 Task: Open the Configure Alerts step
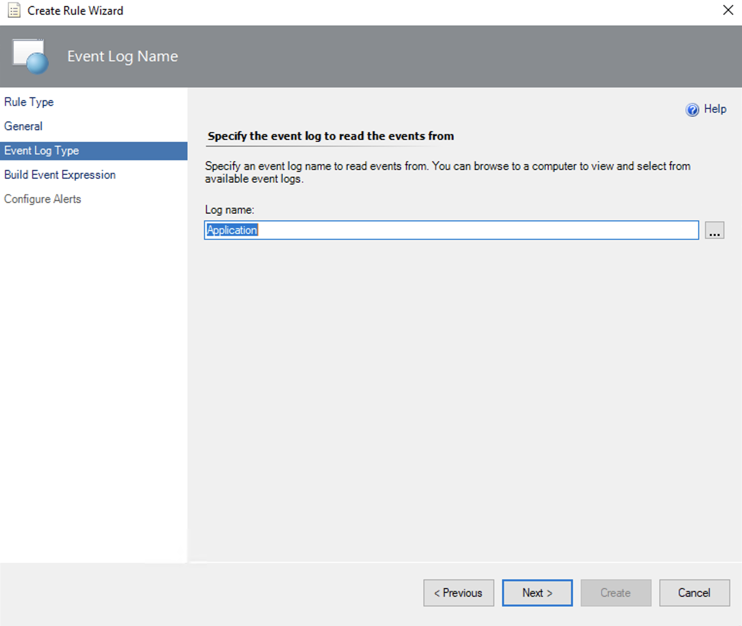(42, 199)
